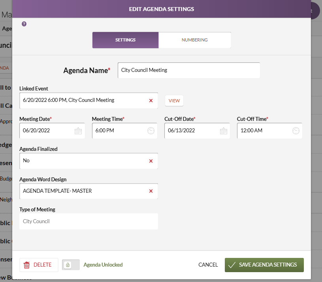Delete the agenda with the Delete button

click(39, 265)
